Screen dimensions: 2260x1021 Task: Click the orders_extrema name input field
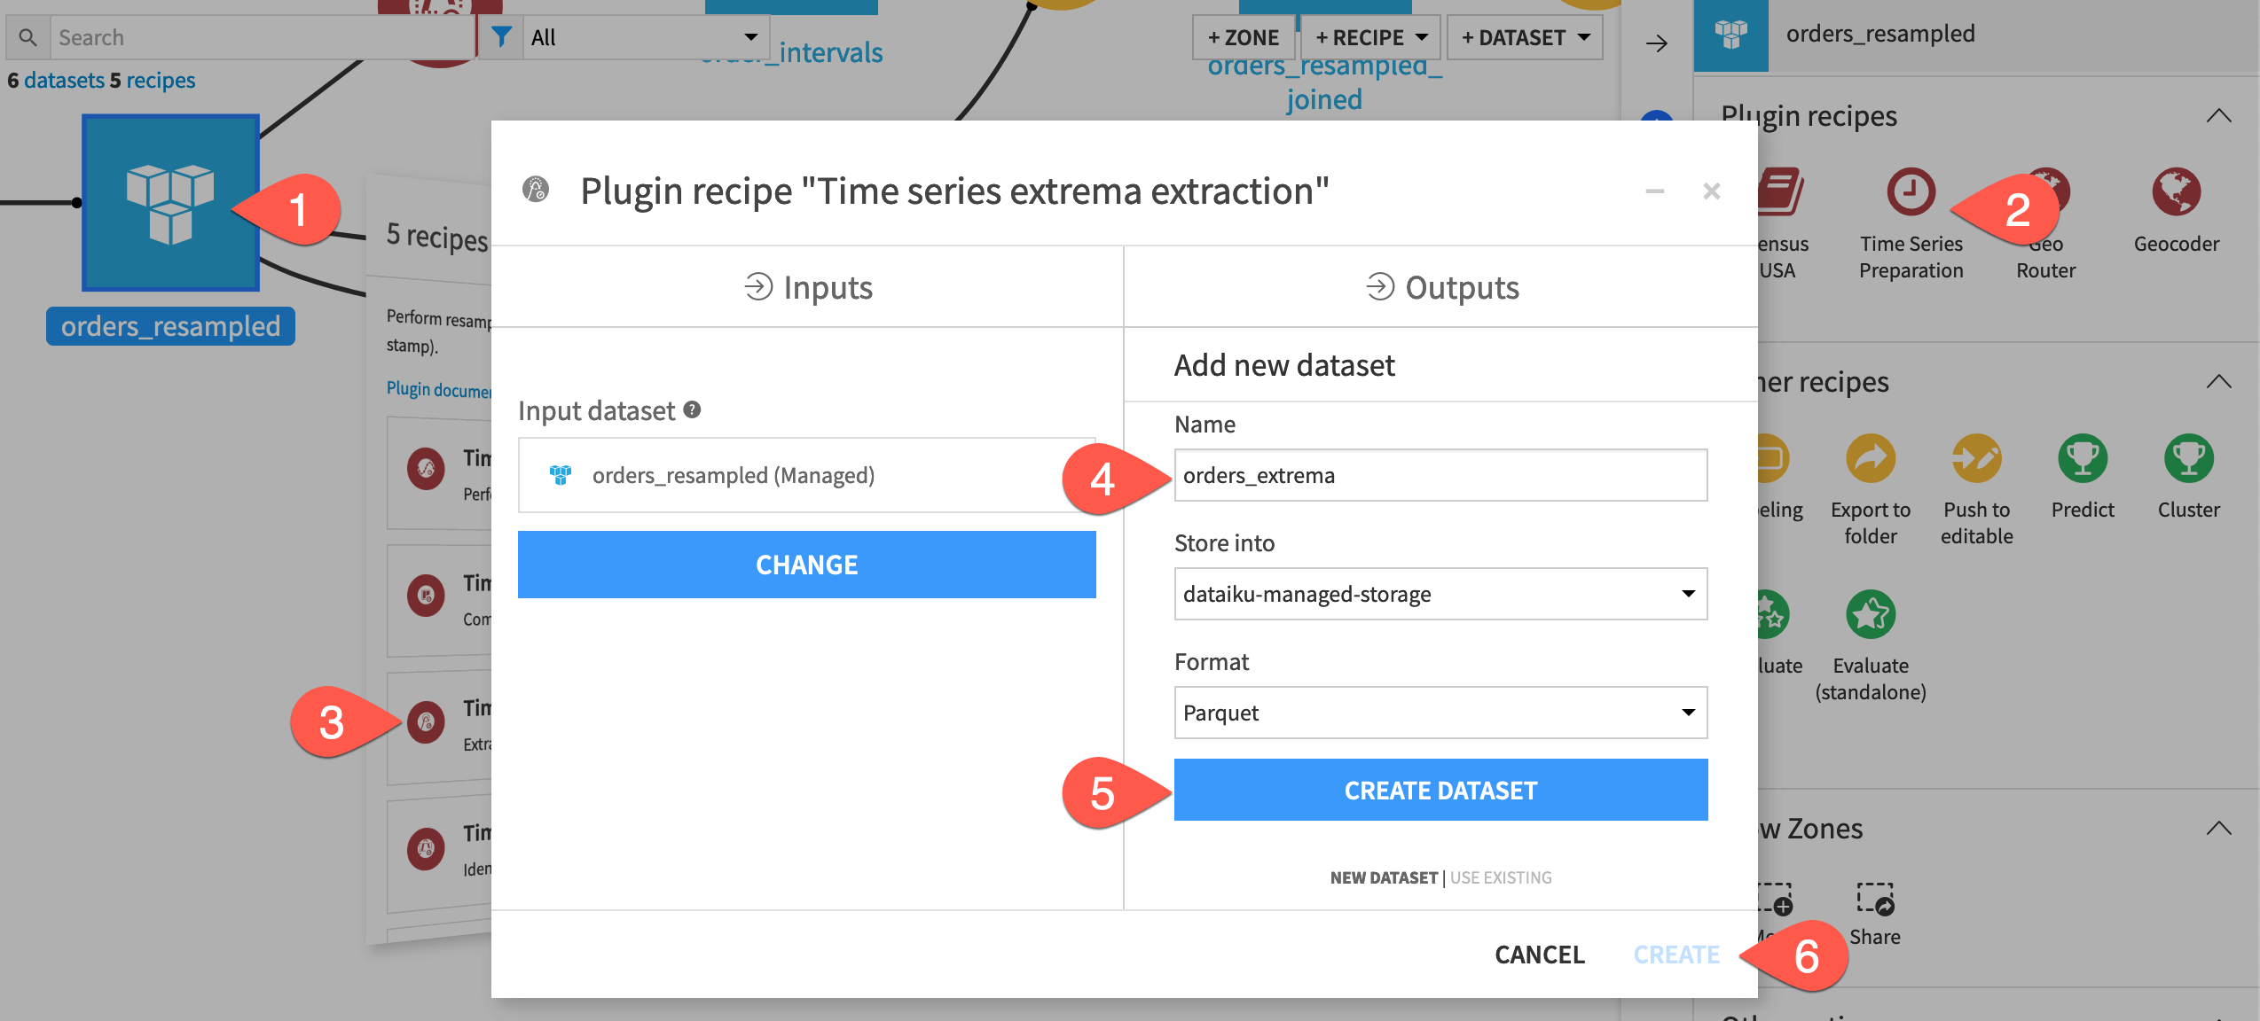point(1440,475)
